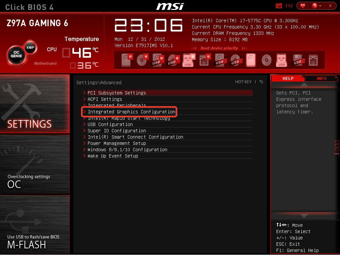340x255 pixels.
Task: Open Windows 8/8.1/10 Configuration
Action: [168, 149]
